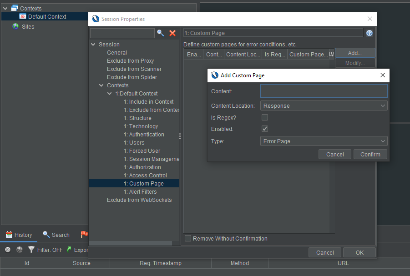
Task: Click the Add... button
Action: click(355, 53)
